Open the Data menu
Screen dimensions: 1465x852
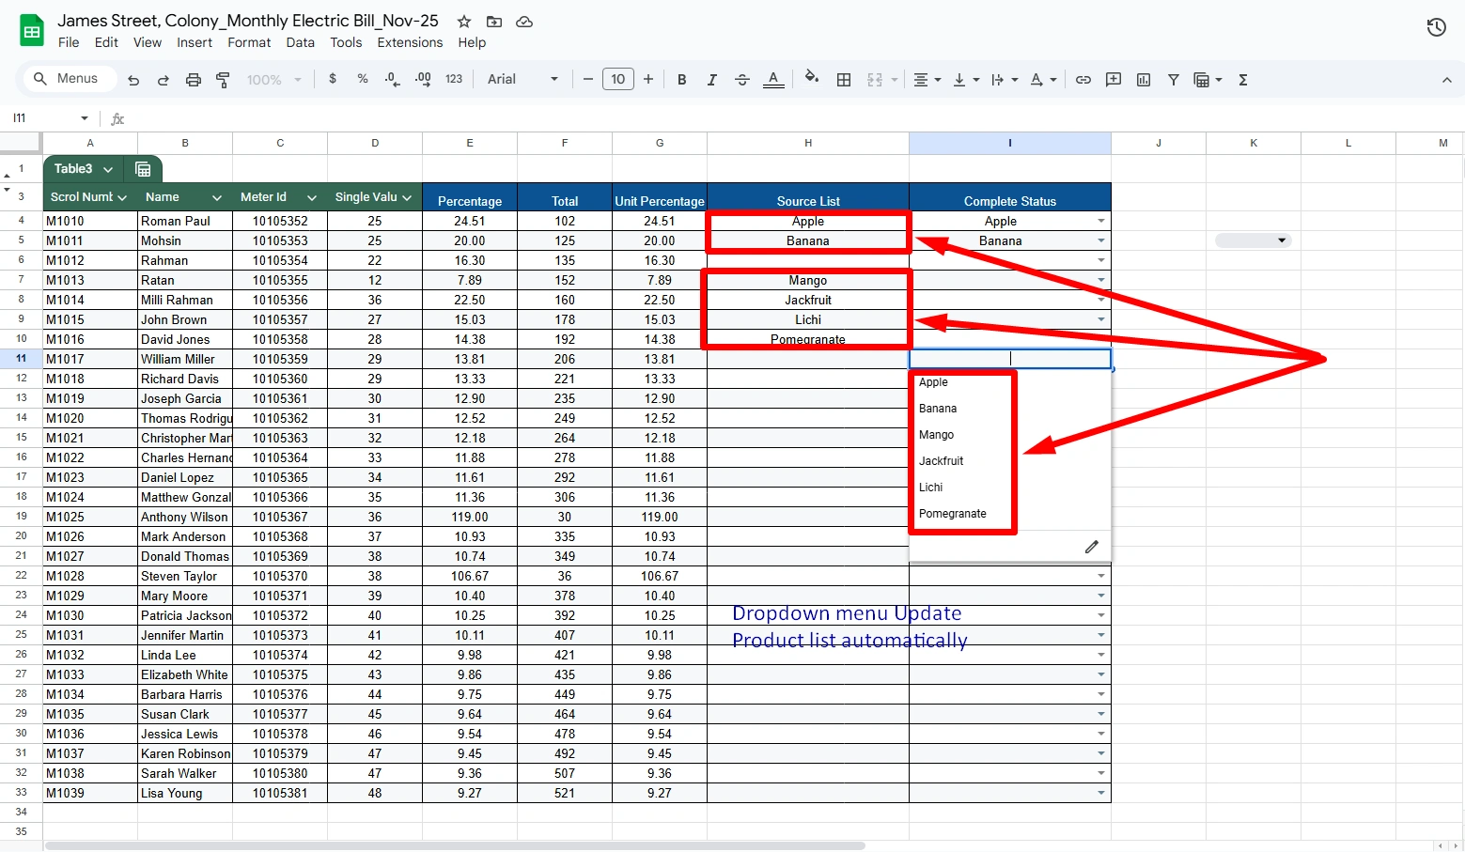tap(300, 42)
